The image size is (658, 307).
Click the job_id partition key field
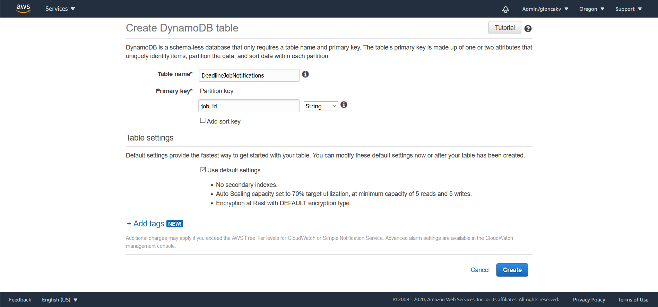click(249, 106)
